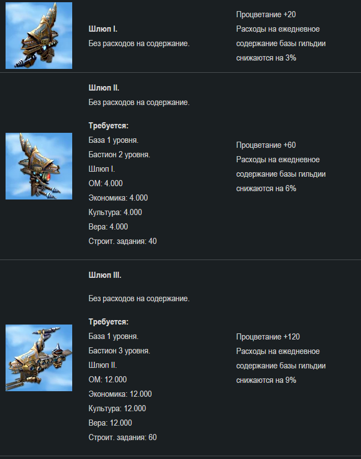Click 'Процветание +120' text
The height and width of the screenshot is (459, 361).
[268, 337]
